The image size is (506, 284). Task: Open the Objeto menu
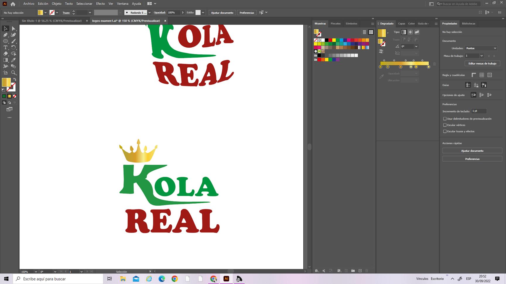pyautogui.click(x=57, y=4)
